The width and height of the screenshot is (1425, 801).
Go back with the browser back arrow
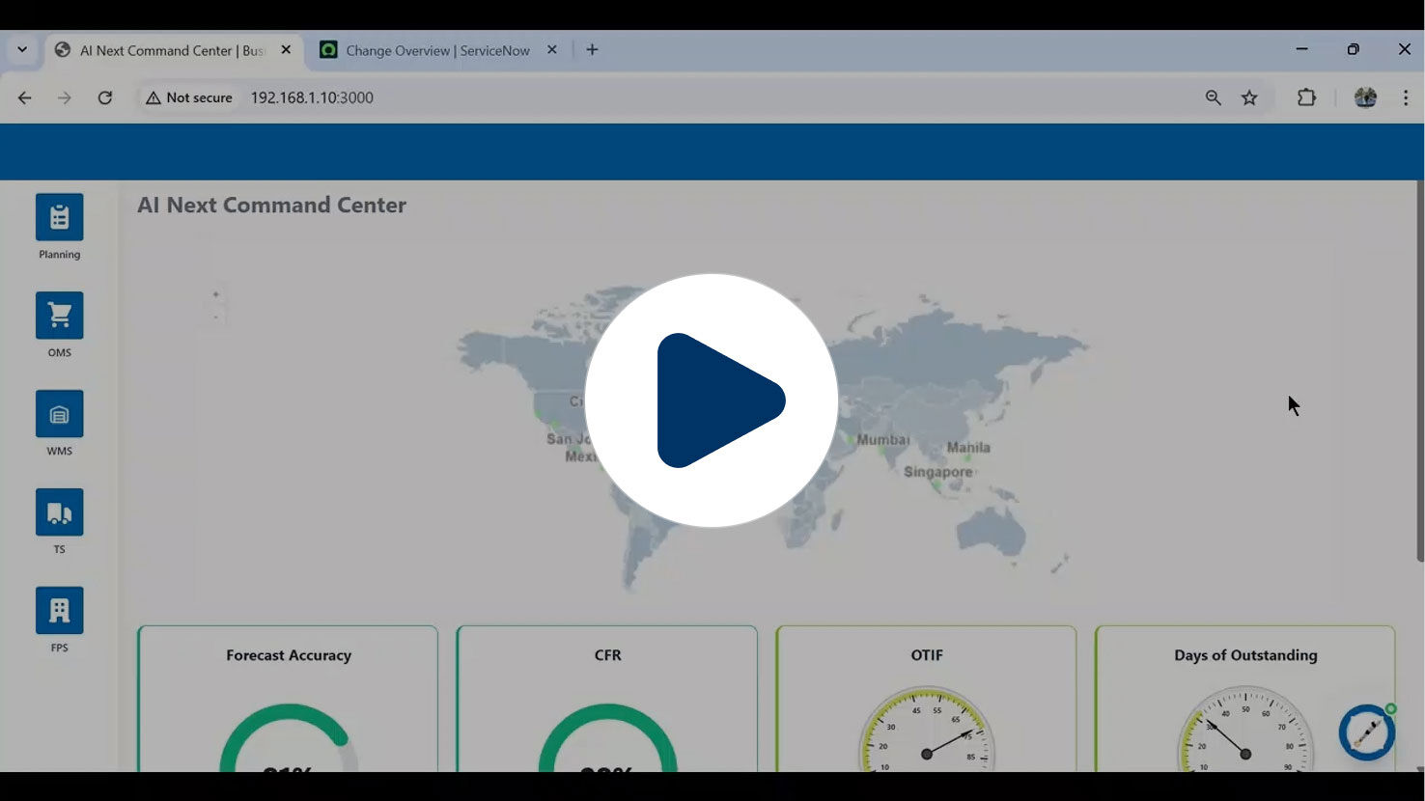[x=25, y=97]
